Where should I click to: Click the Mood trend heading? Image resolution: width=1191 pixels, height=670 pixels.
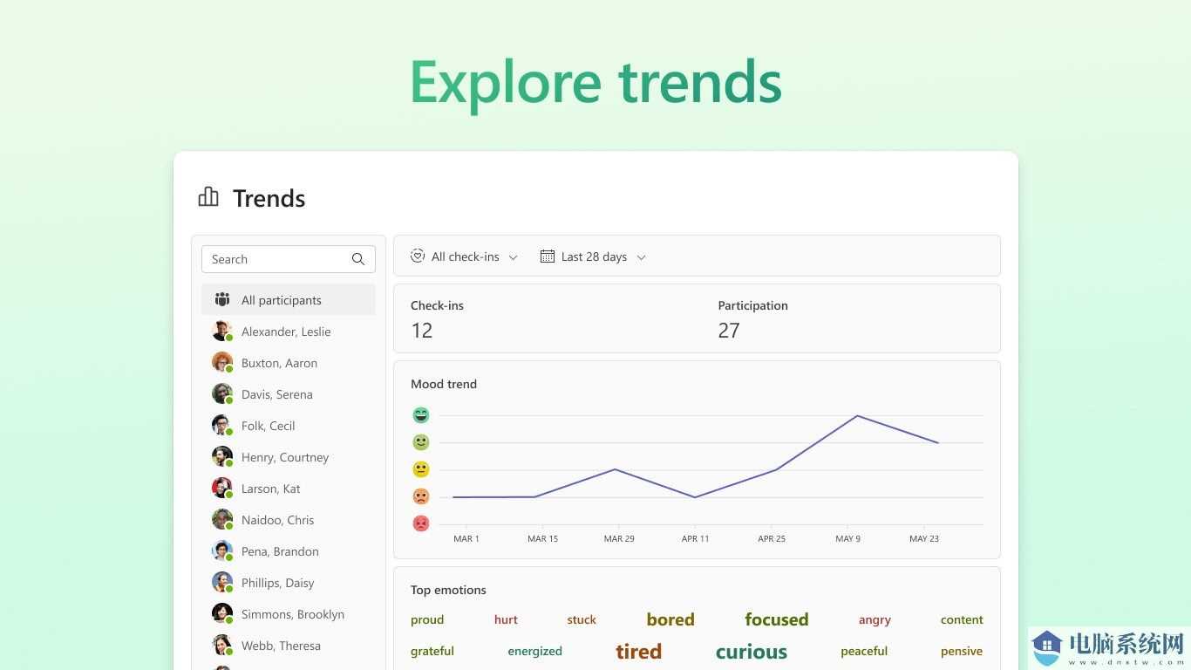tap(444, 384)
